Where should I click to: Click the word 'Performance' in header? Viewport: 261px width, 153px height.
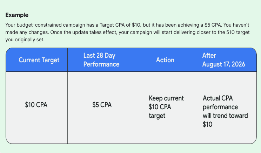click(x=101, y=64)
